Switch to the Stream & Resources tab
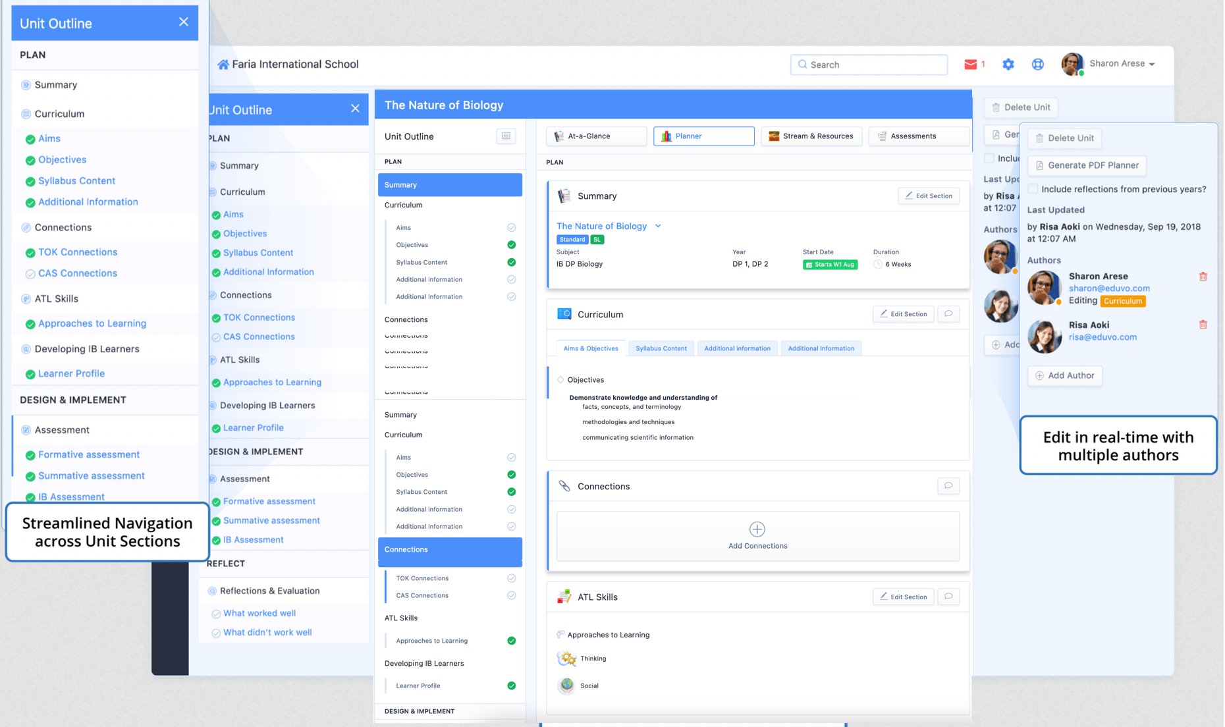The image size is (1225, 727). click(x=811, y=136)
